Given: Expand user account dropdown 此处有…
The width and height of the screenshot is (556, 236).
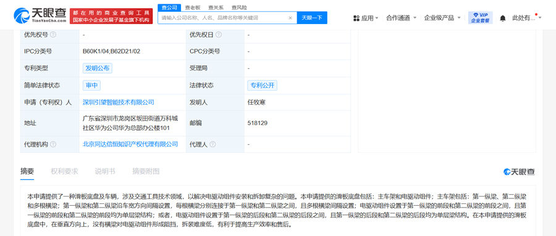Looking at the screenshot, I should tap(527, 18).
